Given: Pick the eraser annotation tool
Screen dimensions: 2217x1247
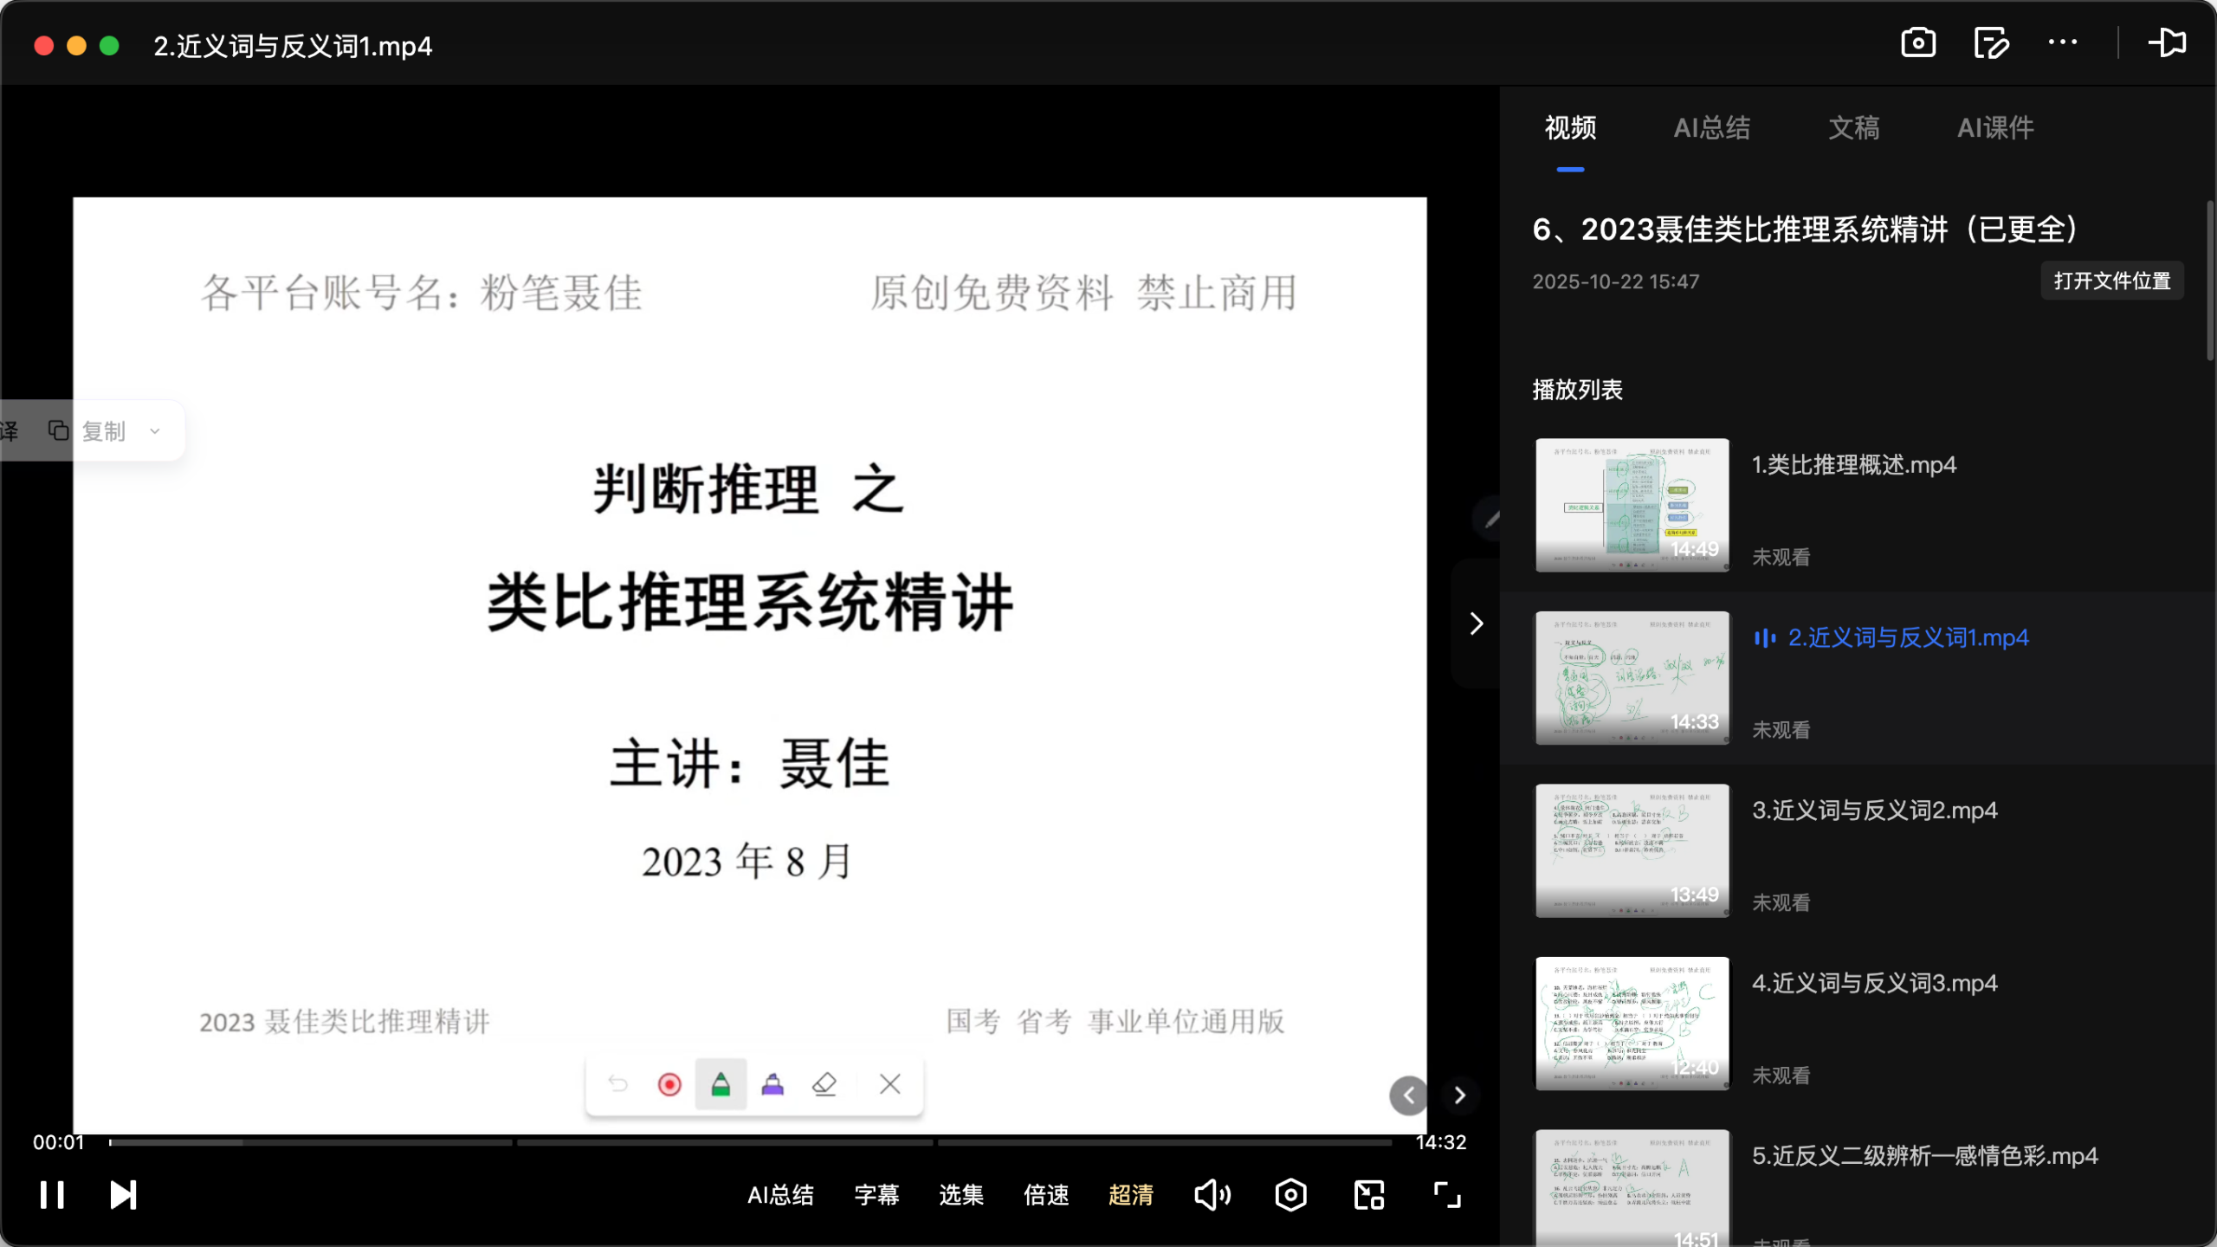Looking at the screenshot, I should [x=824, y=1083].
